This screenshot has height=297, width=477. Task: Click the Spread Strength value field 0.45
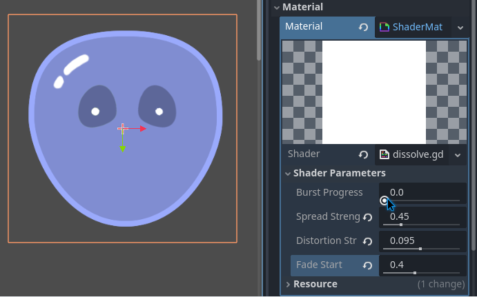(421, 216)
